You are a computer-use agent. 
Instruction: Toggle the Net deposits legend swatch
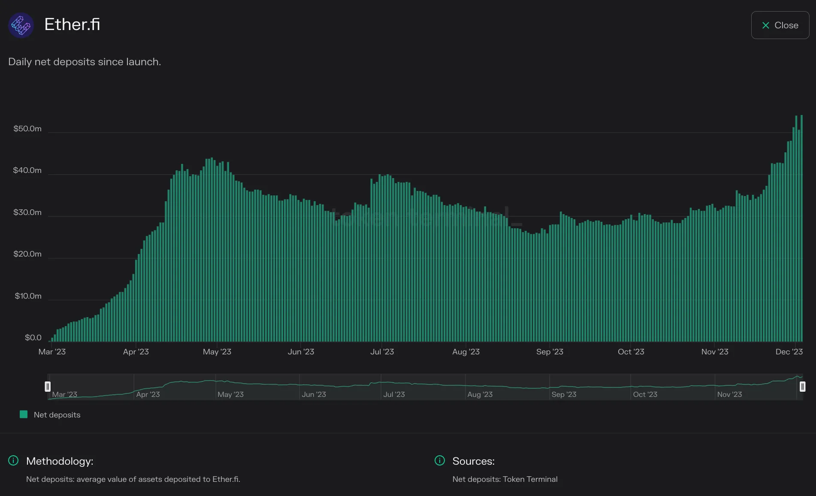coord(24,414)
